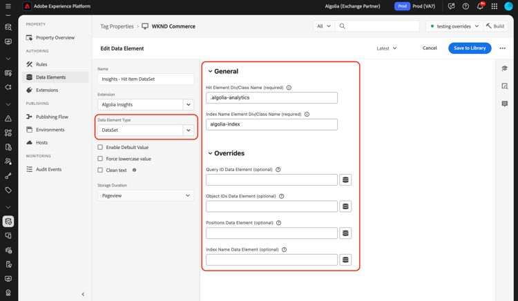
Task: Go to Rules in sidebar
Action: [41, 64]
